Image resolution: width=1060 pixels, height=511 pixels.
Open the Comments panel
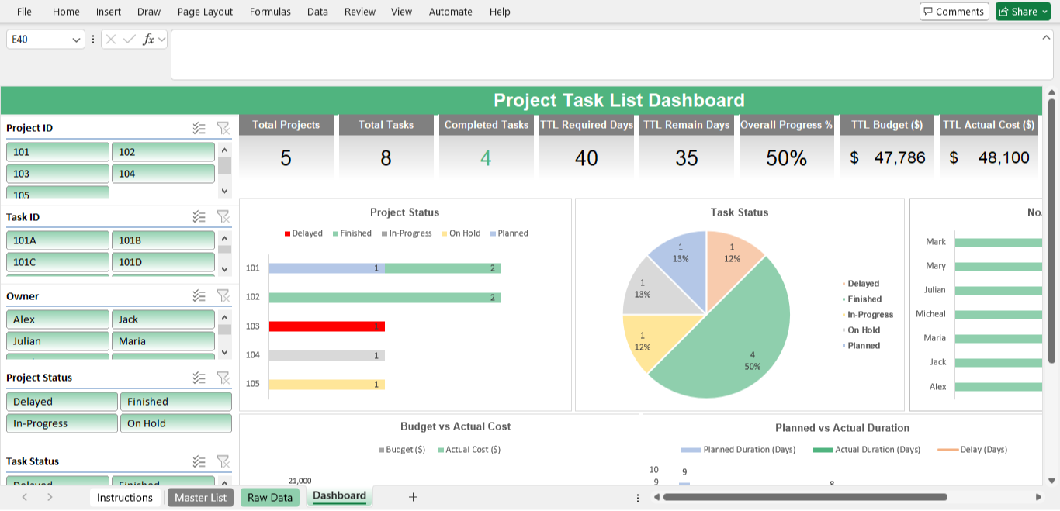tap(954, 11)
